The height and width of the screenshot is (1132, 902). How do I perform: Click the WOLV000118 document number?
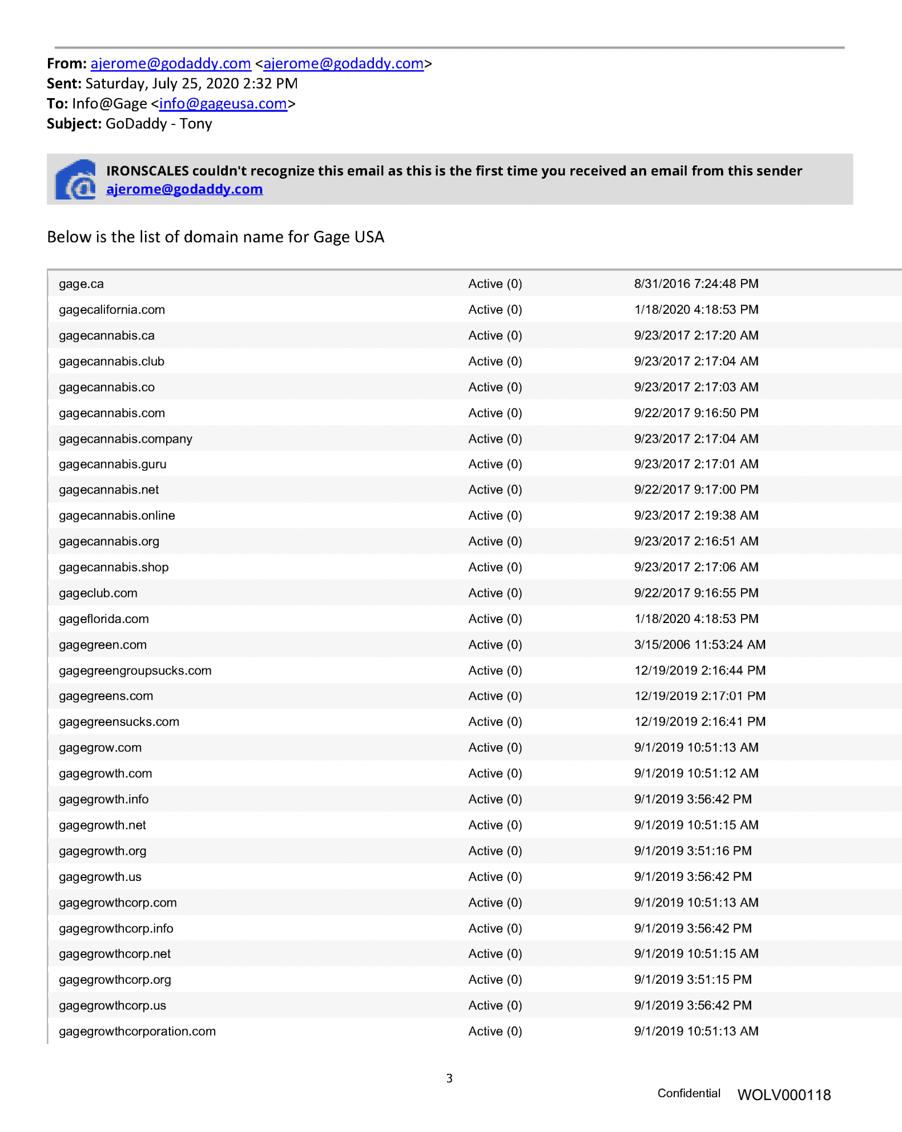(x=784, y=1095)
